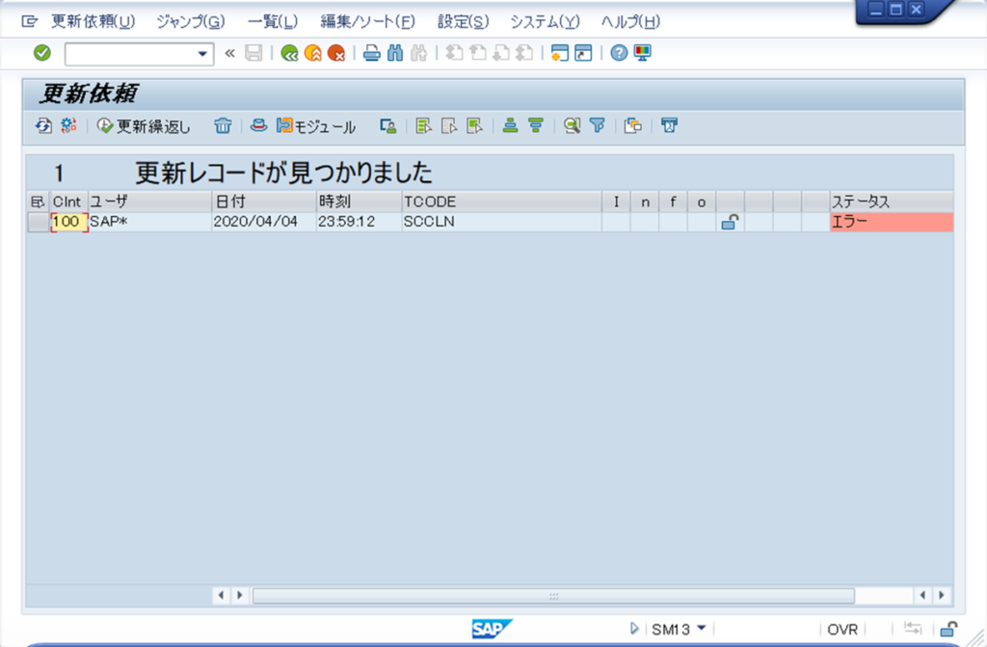Select the SAP* row using its row selector
The width and height of the screenshot is (987, 647).
coord(39,222)
